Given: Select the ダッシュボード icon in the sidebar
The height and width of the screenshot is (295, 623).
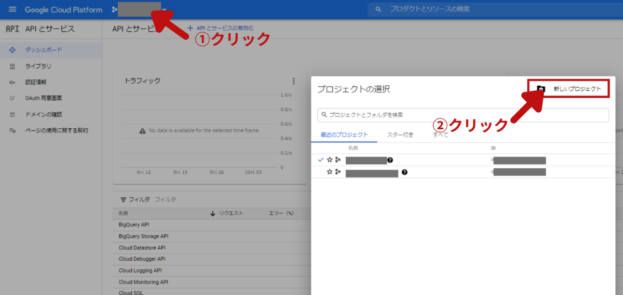Looking at the screenshot, I should point(12,50).
